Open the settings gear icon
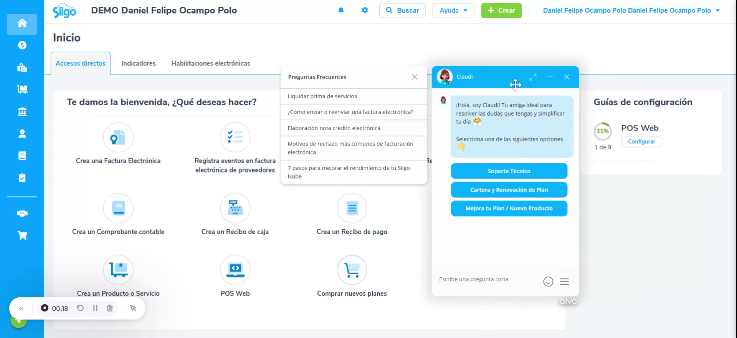The image size is (737, 338). (365, 10)
